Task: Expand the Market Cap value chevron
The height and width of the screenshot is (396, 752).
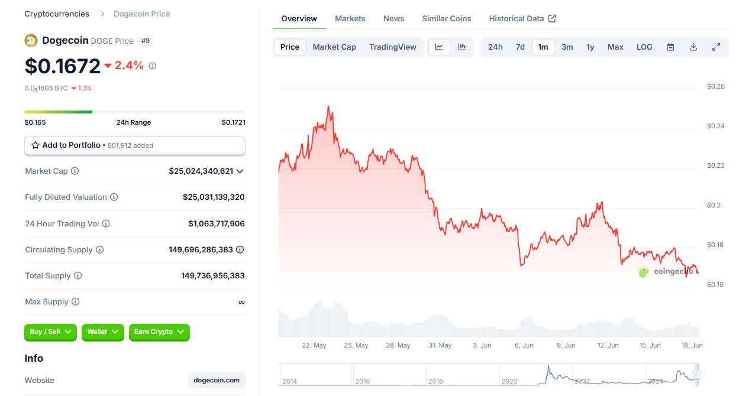Action: (x=240, y=171)
